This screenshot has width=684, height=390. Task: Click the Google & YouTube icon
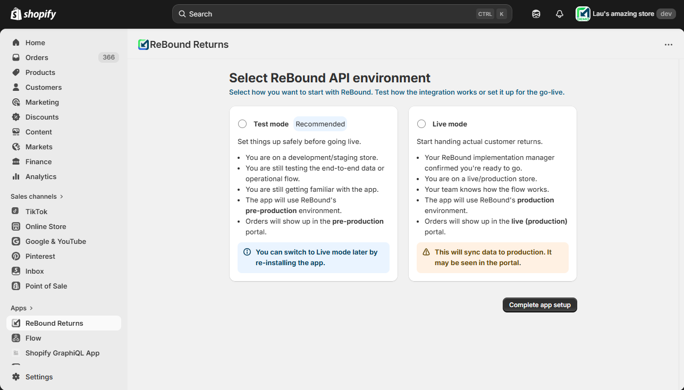click(x=16, y=241)
